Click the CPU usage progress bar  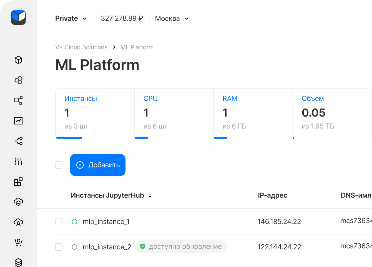click(x=141, y=138)
